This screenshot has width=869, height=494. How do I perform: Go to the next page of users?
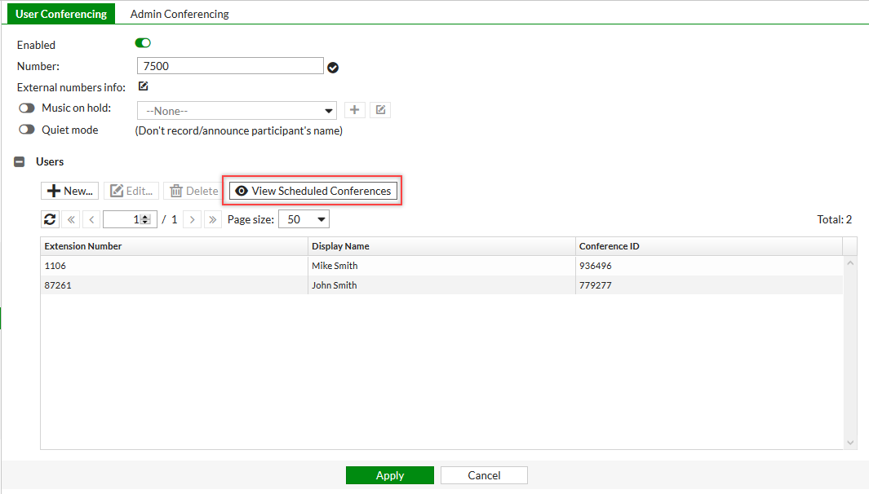(x=192, y=219)
